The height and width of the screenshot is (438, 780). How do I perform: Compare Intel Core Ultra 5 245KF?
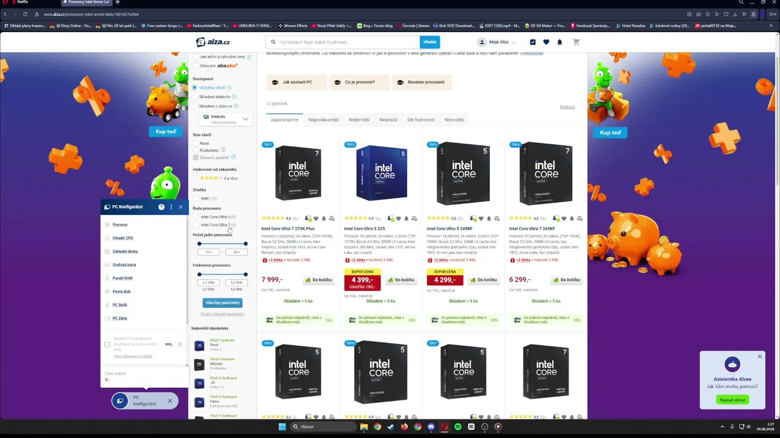497,218
